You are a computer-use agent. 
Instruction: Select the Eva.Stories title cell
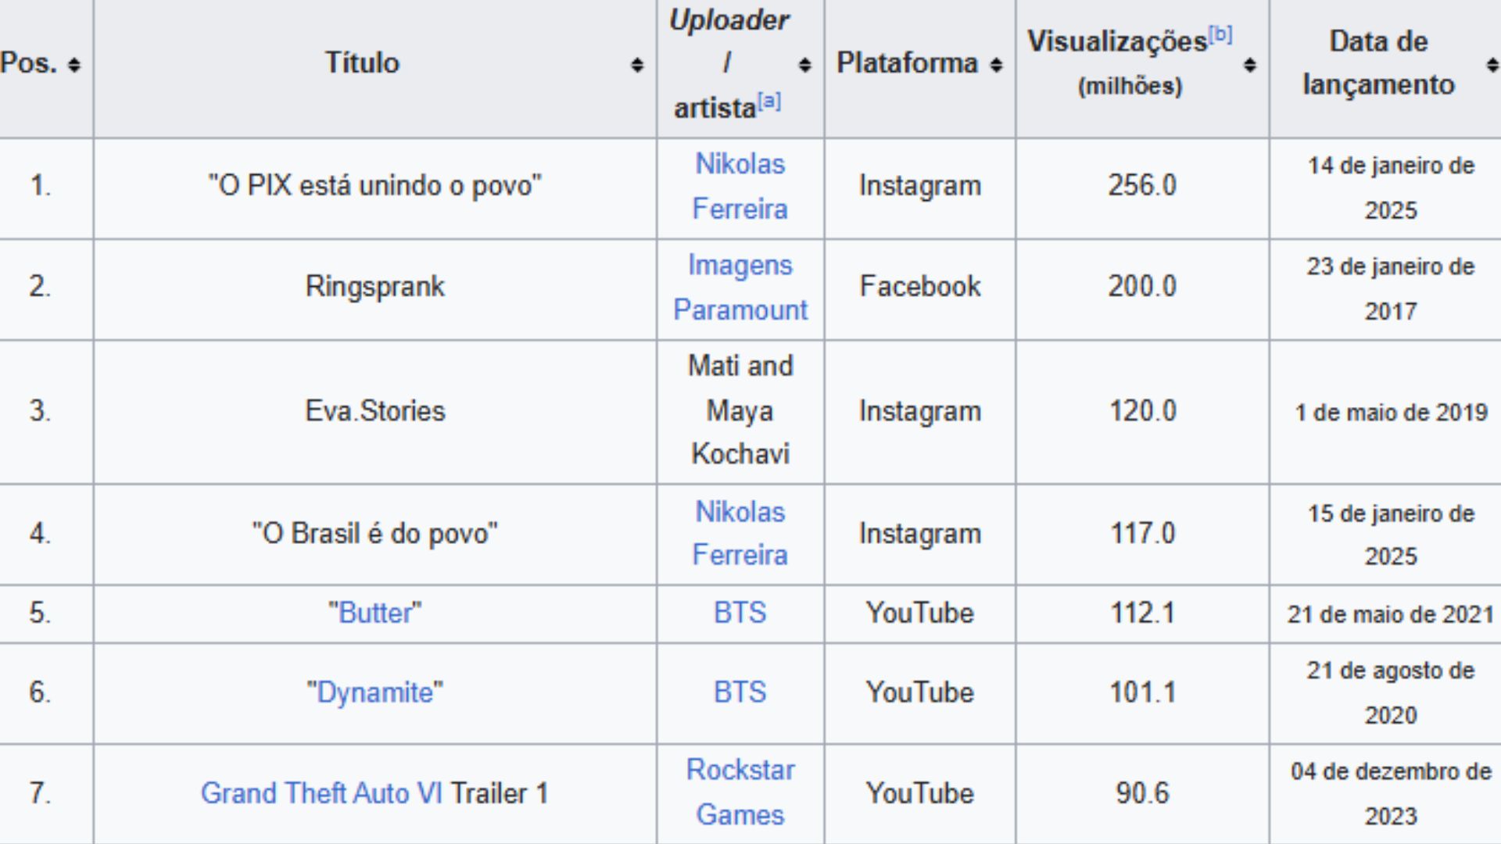[x=375, y=411]
